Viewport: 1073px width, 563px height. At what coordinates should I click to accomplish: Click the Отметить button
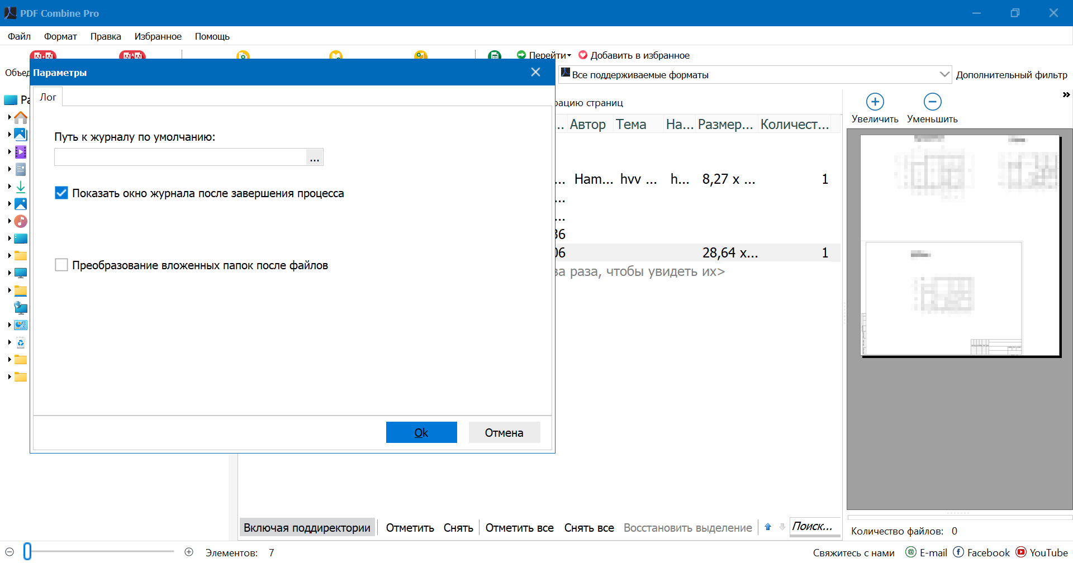point(410,528)
